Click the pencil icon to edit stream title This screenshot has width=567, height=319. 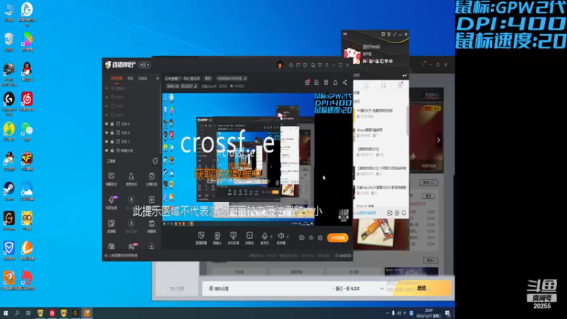tap(245, 78)
